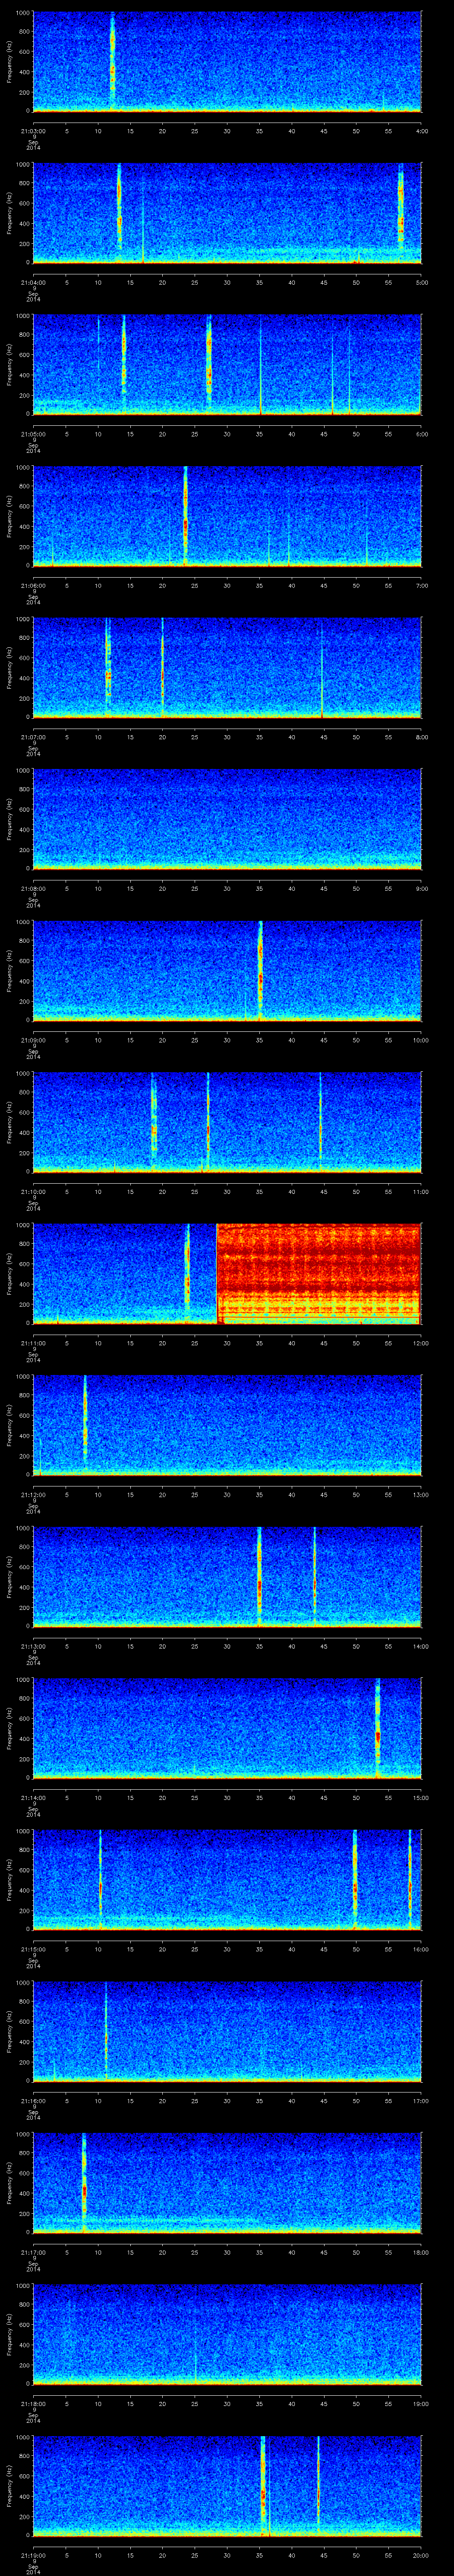Select the broadband burst in the 21:03:00 panel
This screenshot has height=2576, width=454.
[x=113, y=60]
